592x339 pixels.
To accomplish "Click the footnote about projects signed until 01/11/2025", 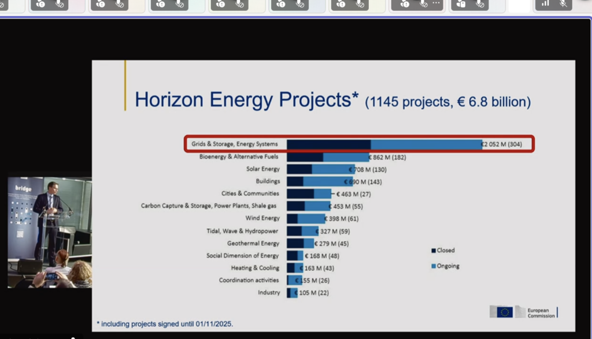I will coord(165,324).
